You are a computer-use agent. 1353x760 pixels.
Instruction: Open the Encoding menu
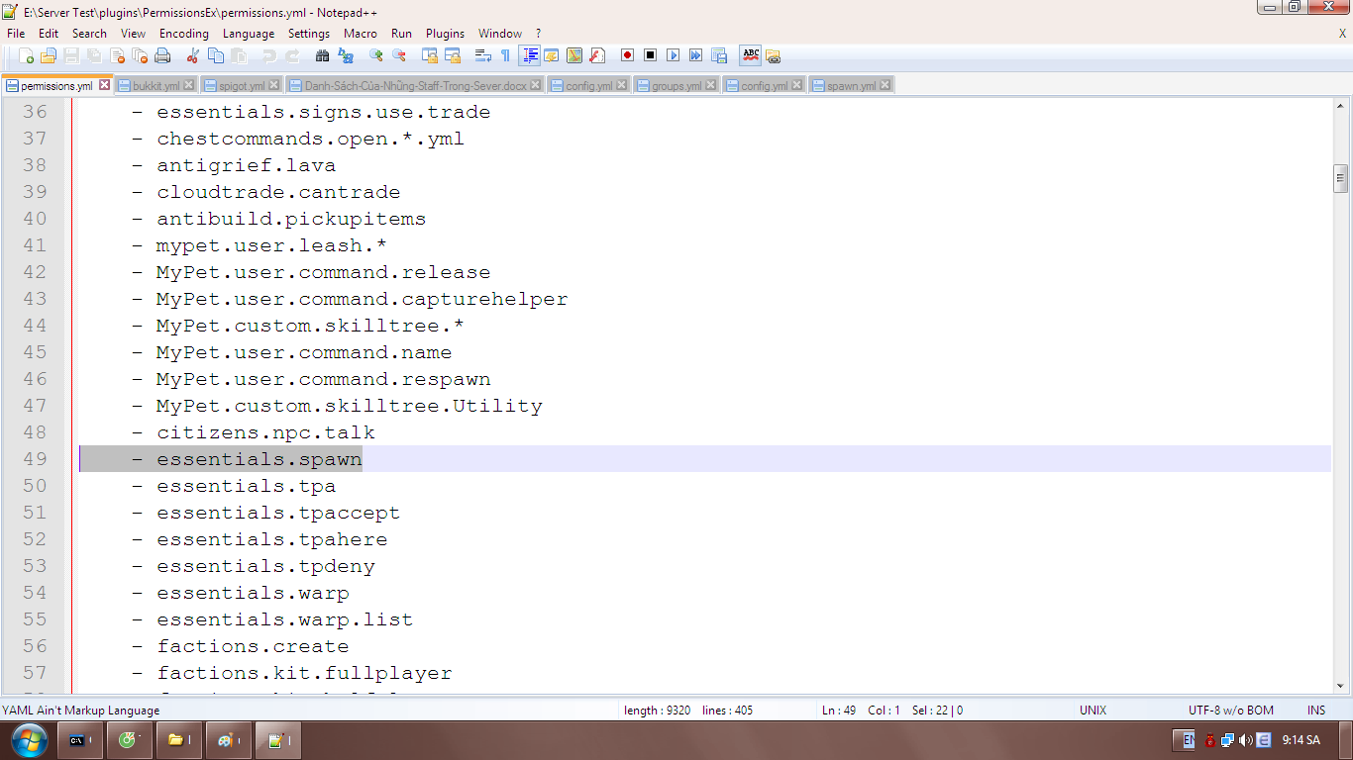pos(184,34)
